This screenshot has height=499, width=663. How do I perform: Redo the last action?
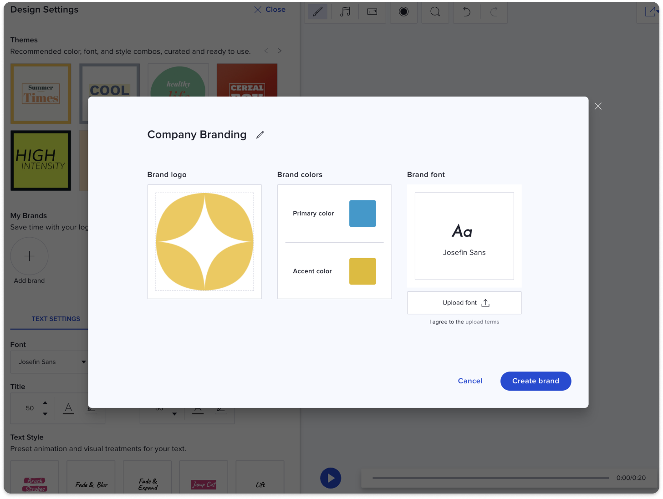[494, 12]
